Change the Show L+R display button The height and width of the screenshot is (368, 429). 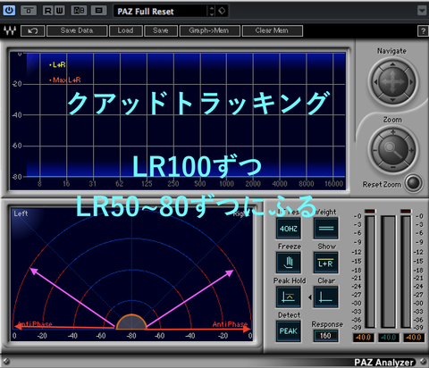(326, 263)
